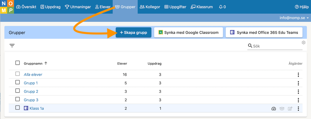The height and width of the screenshot is (119, 311).
Task: Click the NOMP logo icon
Action: pos(7,7)
